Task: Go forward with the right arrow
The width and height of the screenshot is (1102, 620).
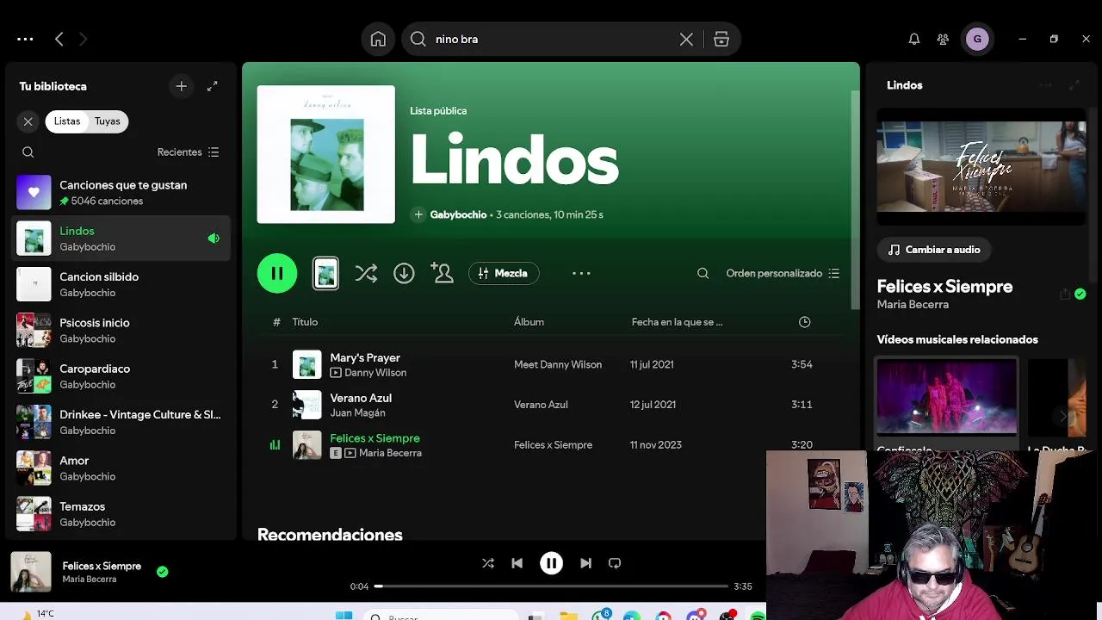Action: (x=84, y=39)
